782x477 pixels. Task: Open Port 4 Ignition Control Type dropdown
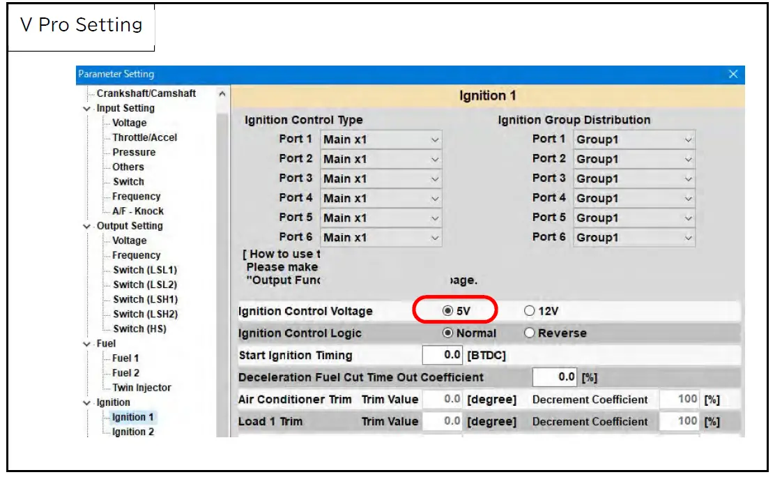(381, 199)
